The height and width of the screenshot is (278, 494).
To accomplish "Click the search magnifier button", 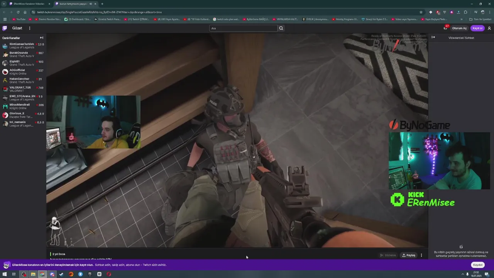I will (281, 28).
